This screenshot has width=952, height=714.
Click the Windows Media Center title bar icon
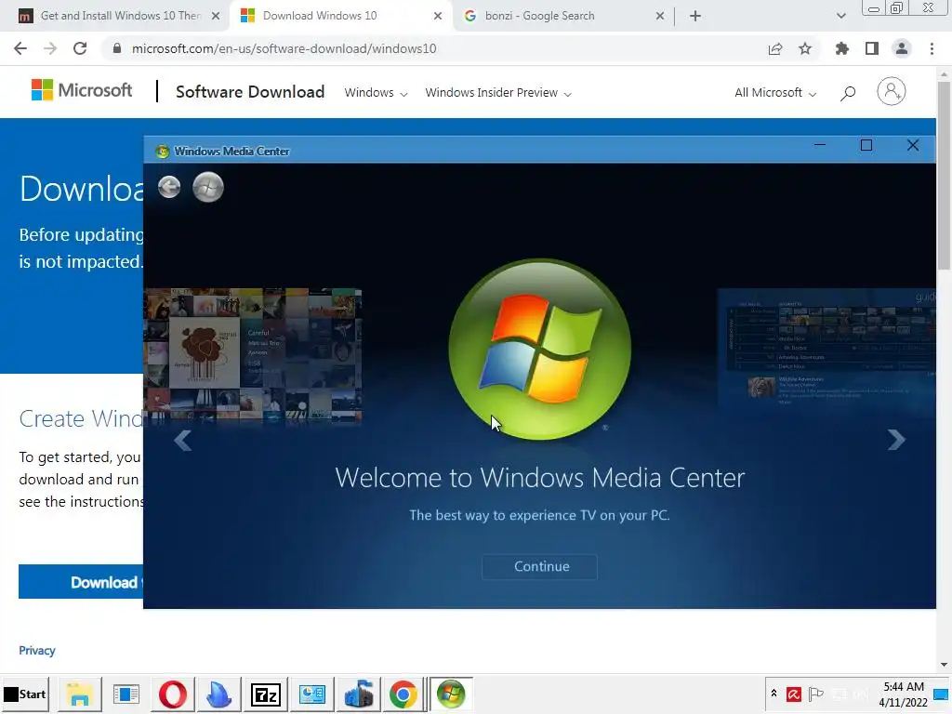(x=162, y=152)
